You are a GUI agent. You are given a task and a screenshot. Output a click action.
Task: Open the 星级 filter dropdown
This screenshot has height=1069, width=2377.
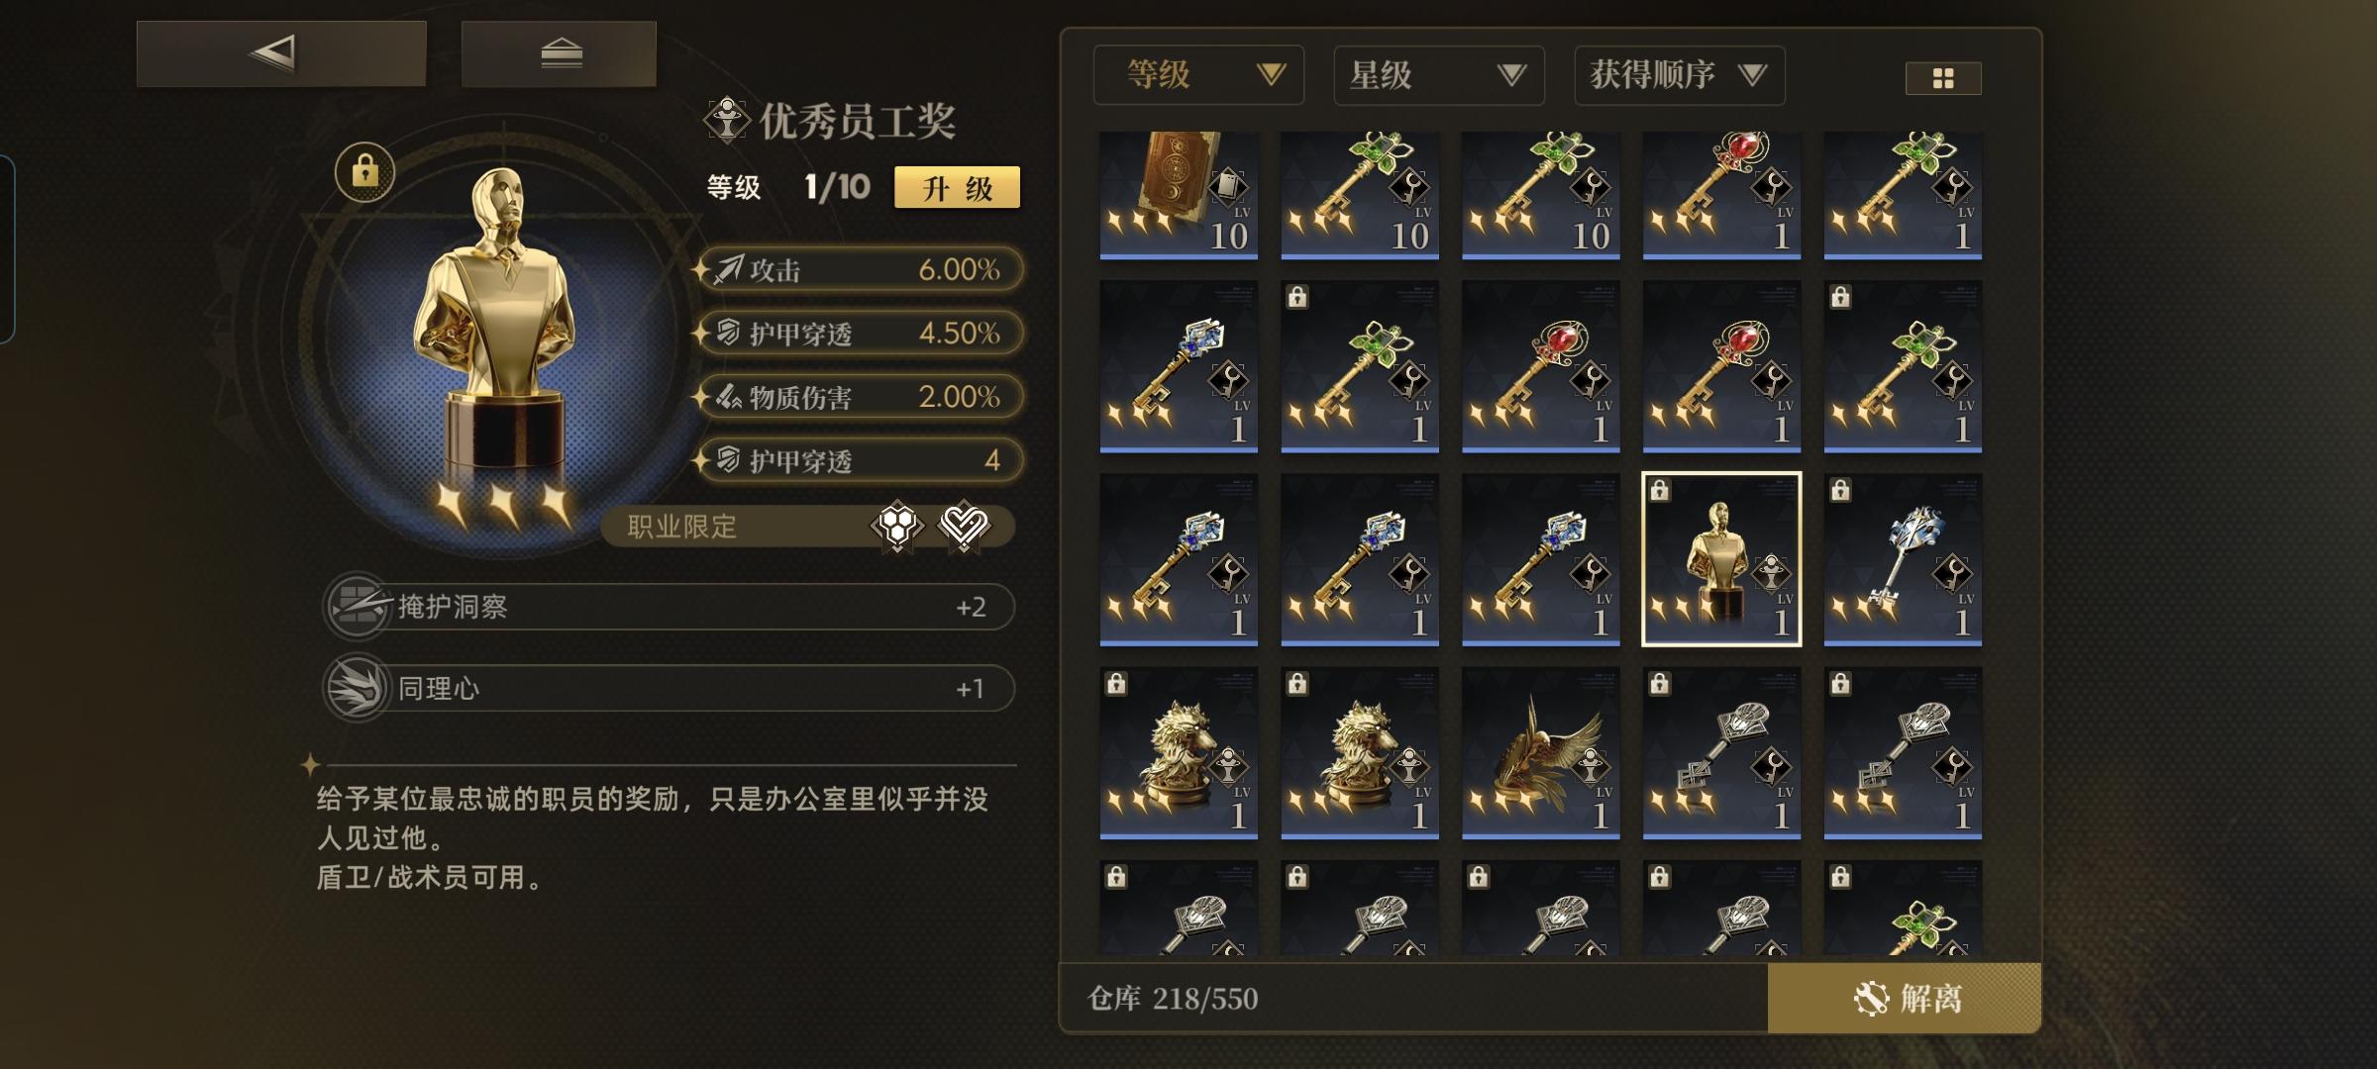pos(1439,75)
